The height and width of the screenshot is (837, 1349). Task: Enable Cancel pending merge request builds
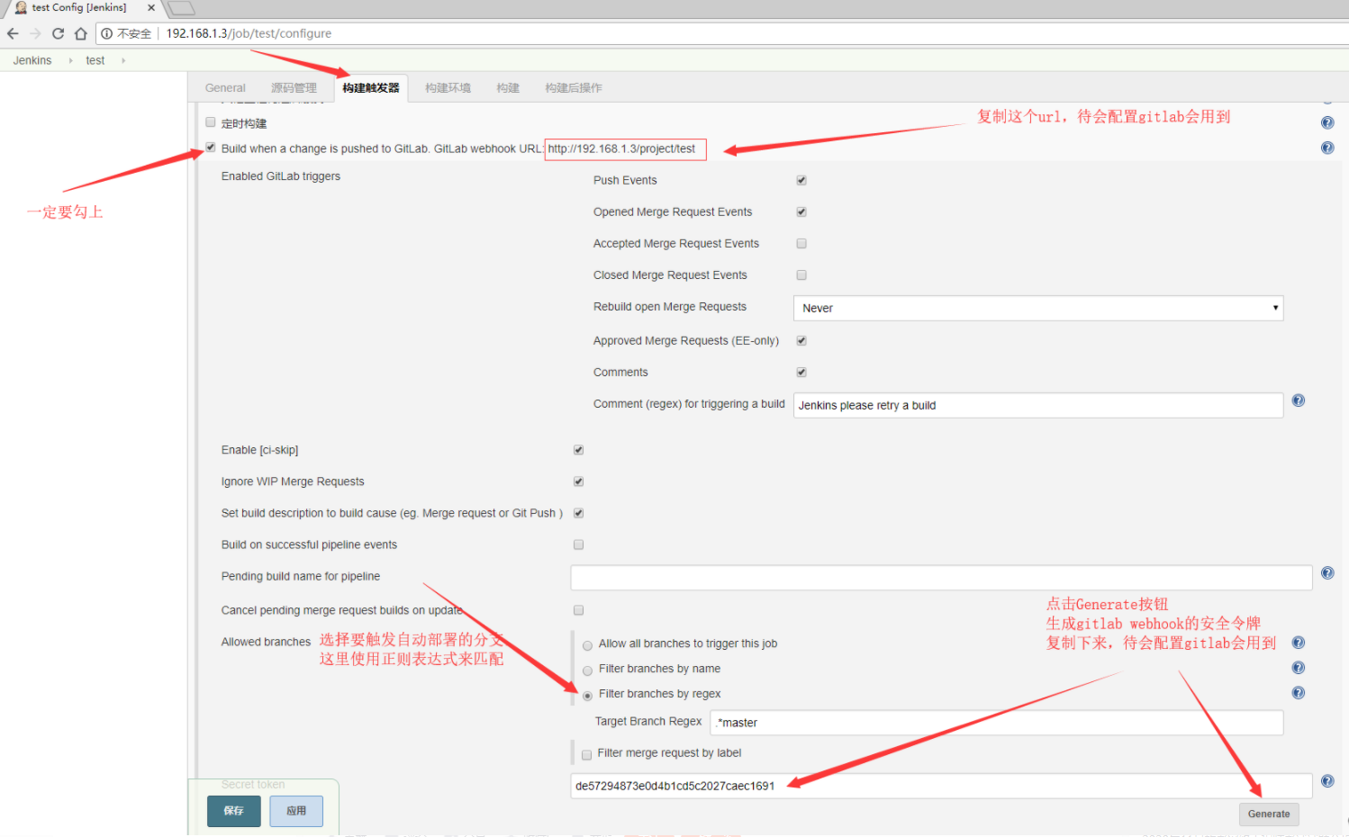[579, 610]
